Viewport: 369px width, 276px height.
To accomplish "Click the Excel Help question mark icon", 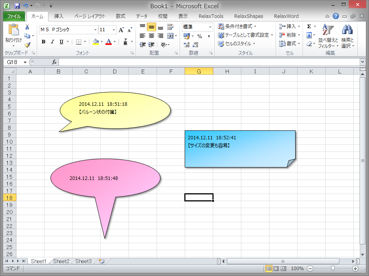I will pyautogui.click(x=336, y=16).
